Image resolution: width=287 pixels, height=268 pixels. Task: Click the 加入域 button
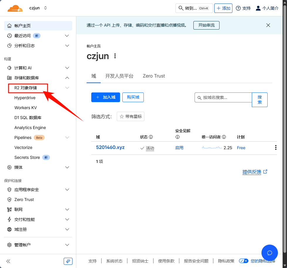click(106, 97)
